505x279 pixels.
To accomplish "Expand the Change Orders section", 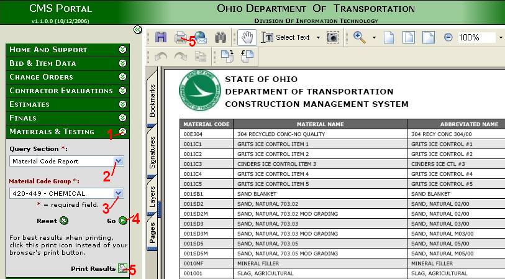I will 122,76.
